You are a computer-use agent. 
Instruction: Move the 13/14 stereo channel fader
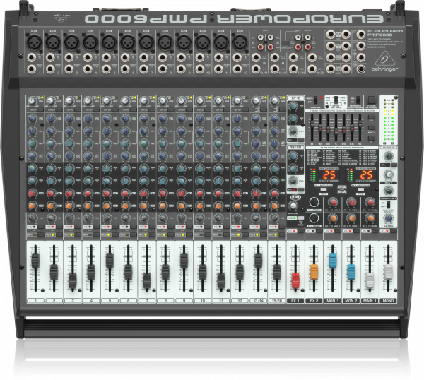coord(258,261)
